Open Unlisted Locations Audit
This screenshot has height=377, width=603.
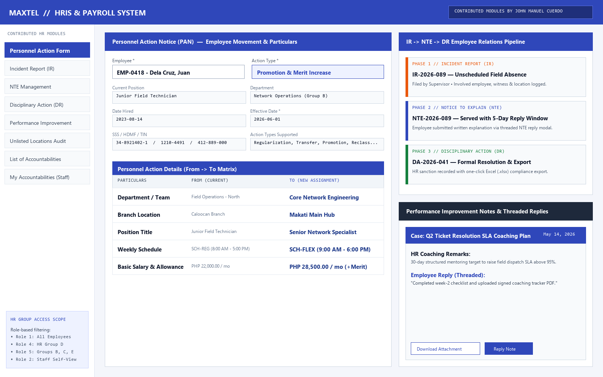pos(47,141)
